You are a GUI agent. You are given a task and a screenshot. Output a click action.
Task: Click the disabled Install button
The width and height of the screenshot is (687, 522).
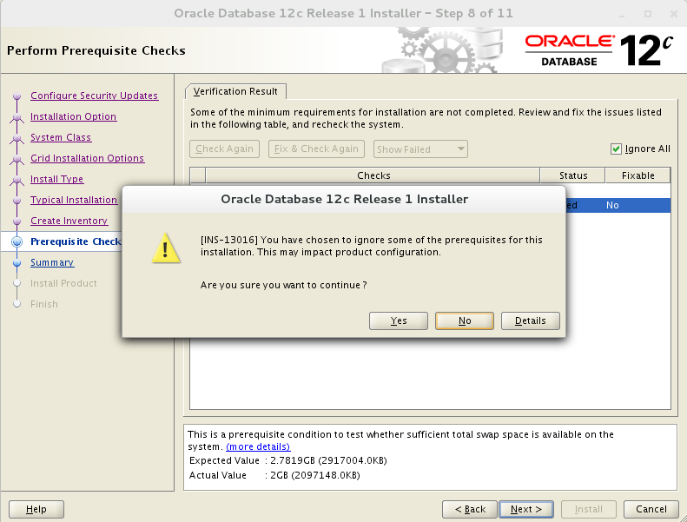click(x=588, y=509)
